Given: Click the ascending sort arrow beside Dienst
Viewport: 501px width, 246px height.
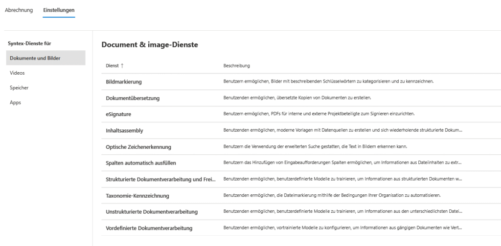Looking at the screenshot, I should click(122, 65).
